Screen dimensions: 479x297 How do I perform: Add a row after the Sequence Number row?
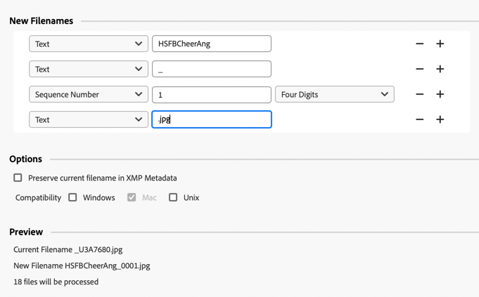pyautogui.click(x=440, y=94)
